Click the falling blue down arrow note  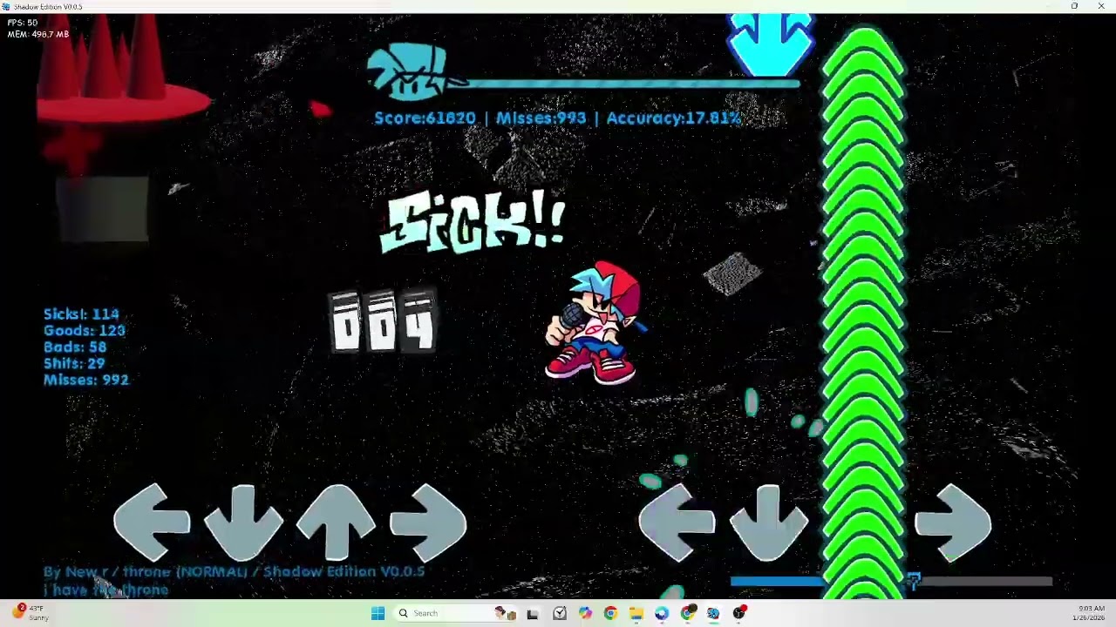pos(770,44)
